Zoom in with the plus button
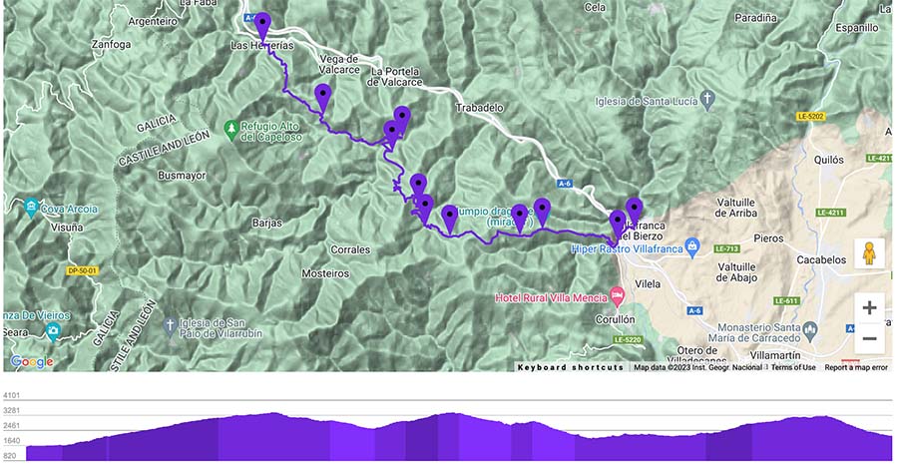This screenshot has height=472, width=898. (869, 307)
